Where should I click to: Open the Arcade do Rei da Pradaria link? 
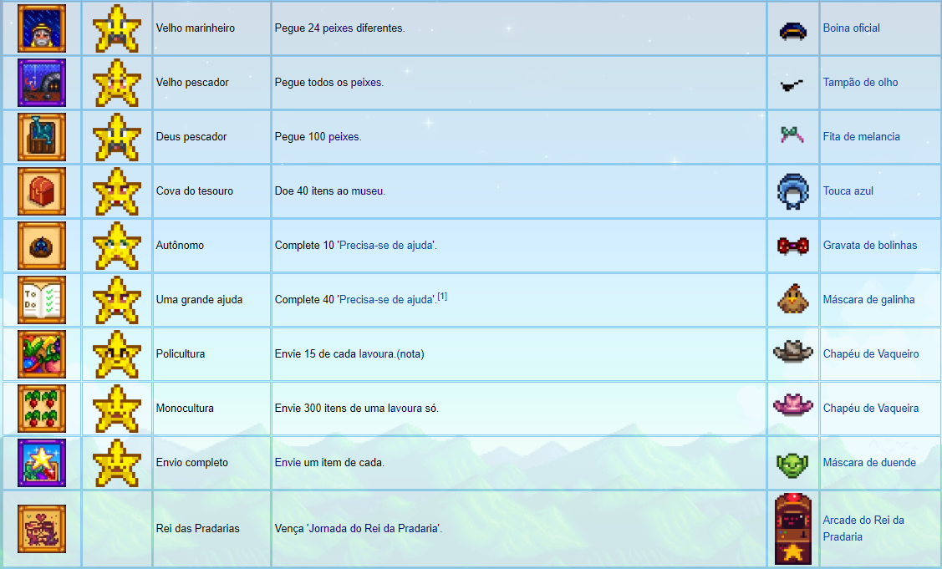[x=863, y=529]
